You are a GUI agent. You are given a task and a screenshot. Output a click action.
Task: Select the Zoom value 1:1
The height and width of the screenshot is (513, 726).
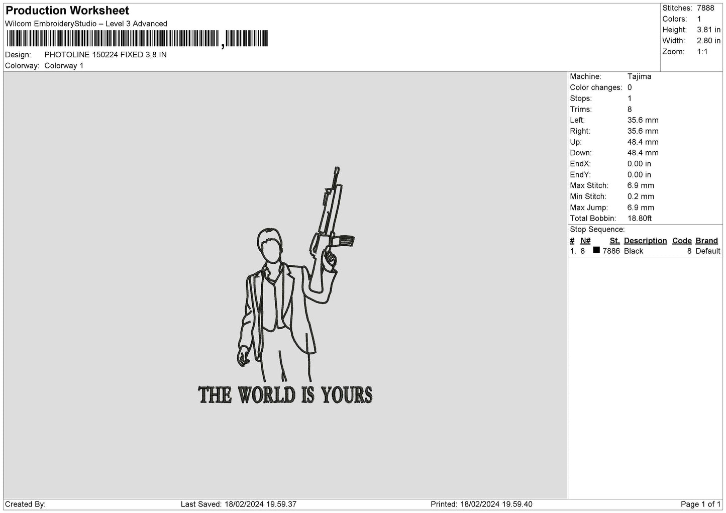[702, 52]
